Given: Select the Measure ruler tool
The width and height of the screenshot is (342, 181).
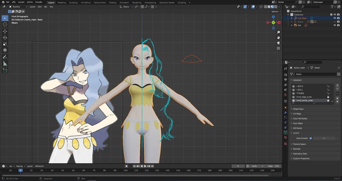Looking at the screenshot, I should [x=5, y=63].
